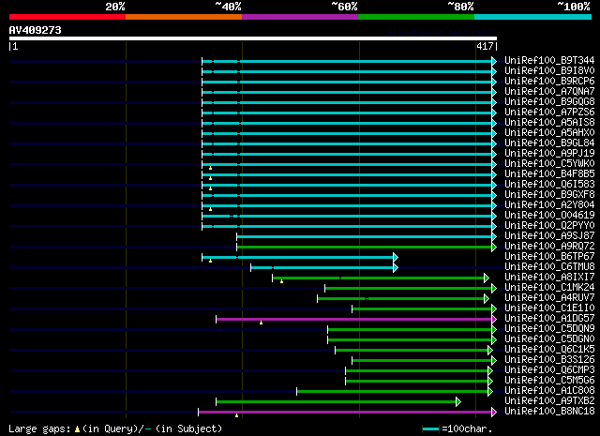Image resolution: width=600 pixels, height=436 pixels.
Task: Select the UniRef100_B9GL84 label
Action: point(549,143)
